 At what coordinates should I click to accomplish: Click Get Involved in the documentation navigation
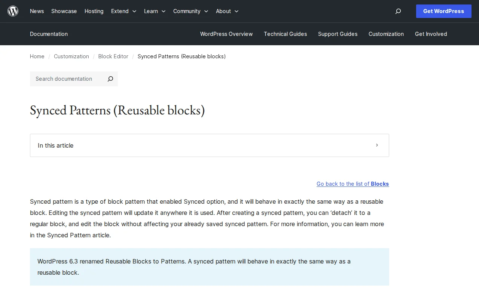pyautogui.click(x=431, y=34)
